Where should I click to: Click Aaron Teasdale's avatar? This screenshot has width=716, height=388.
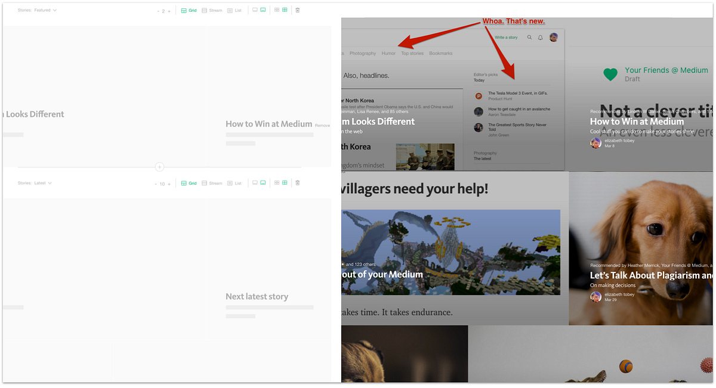479,111
